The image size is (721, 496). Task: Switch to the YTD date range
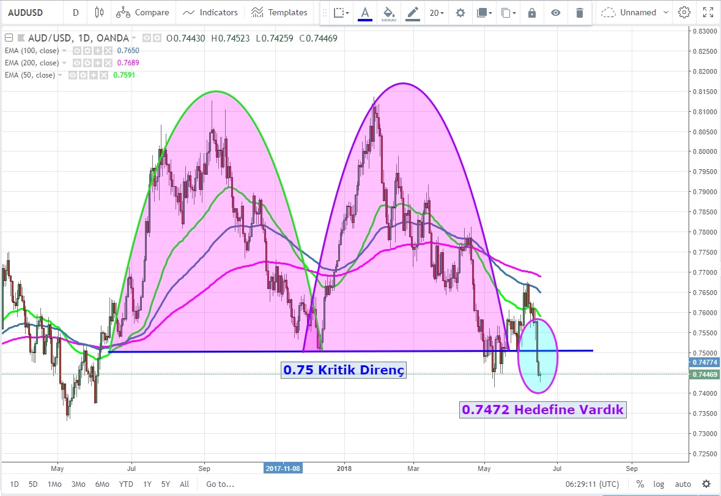point(126,484)
